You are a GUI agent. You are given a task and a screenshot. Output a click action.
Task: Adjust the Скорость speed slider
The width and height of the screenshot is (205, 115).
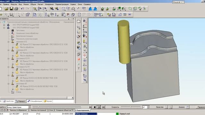131,107
